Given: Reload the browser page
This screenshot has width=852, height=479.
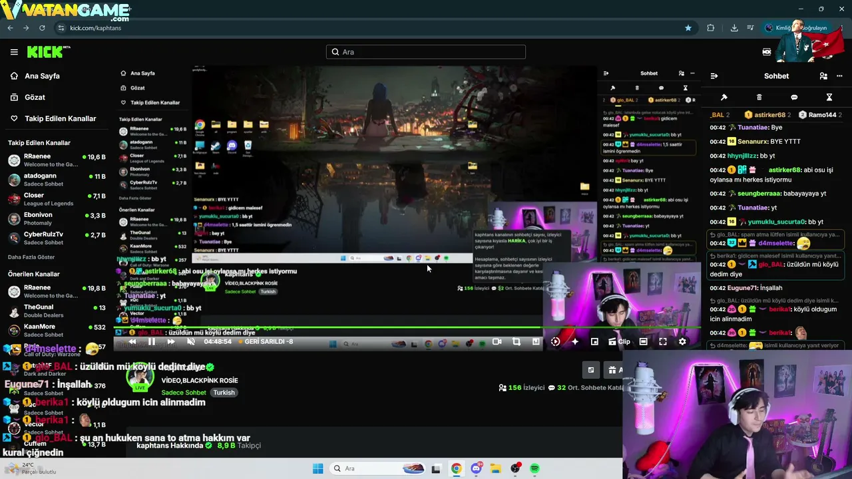Looking at the screenshot, I should point(42,28).
